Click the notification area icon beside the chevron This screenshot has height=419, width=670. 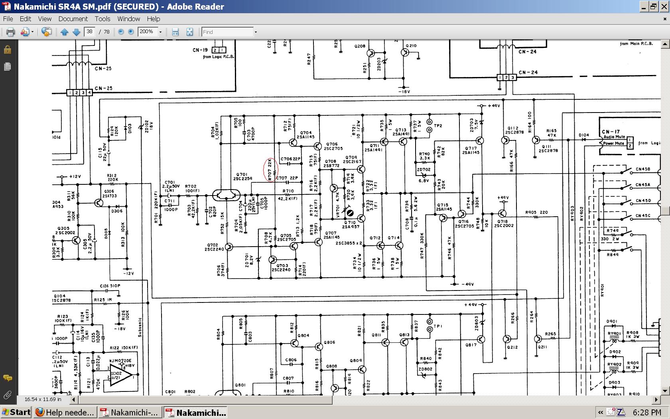(x=611, y=412)
